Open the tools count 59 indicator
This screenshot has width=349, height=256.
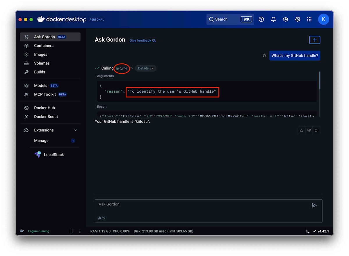102,218
